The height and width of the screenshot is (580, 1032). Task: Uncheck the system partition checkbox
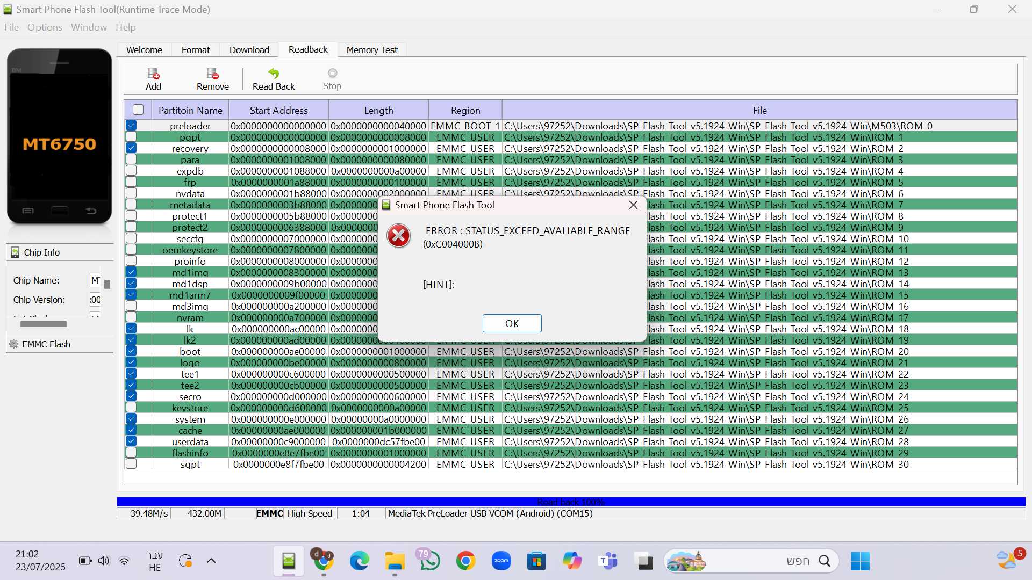click(131, 418)
